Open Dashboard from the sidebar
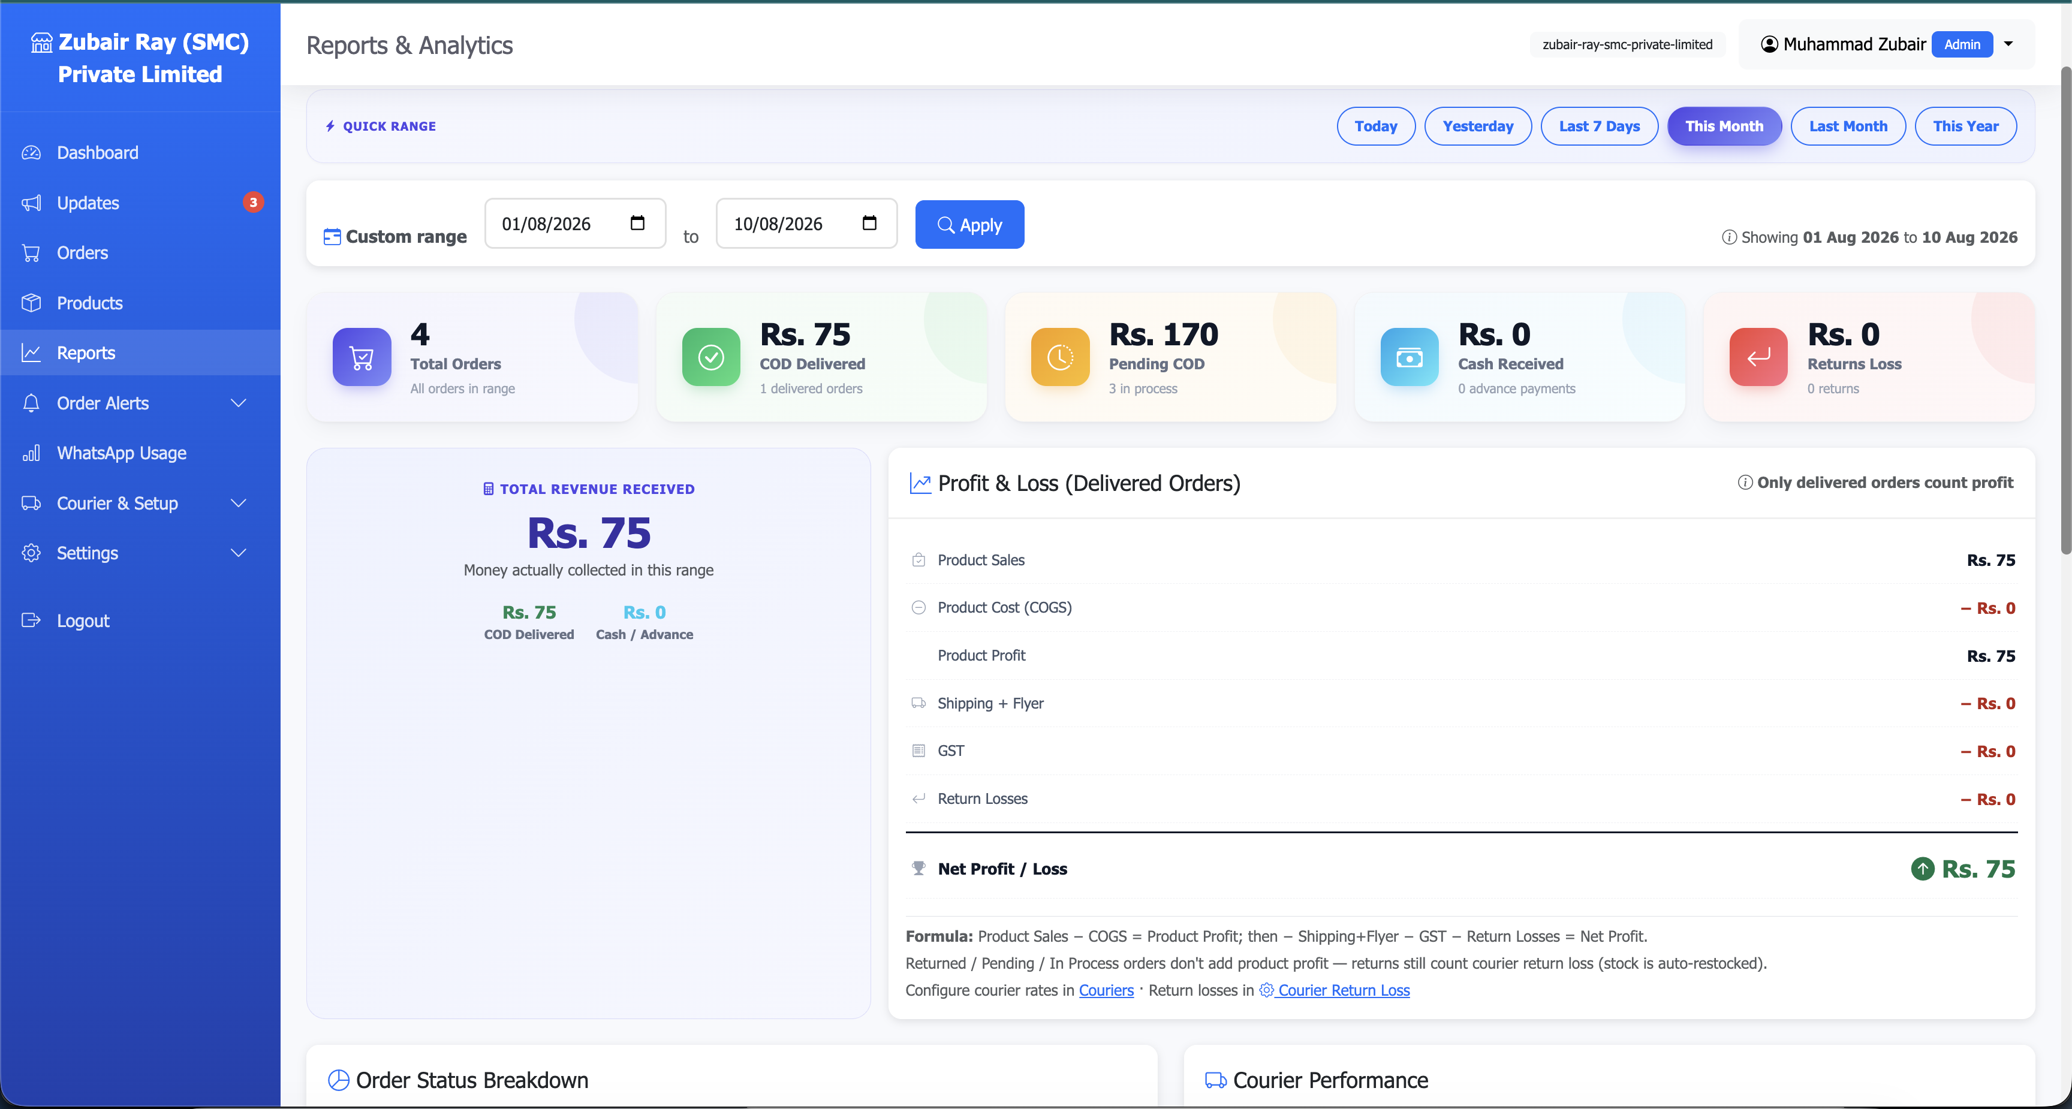The height and width of the screenshot is (1109, 2072). point(140,153)
